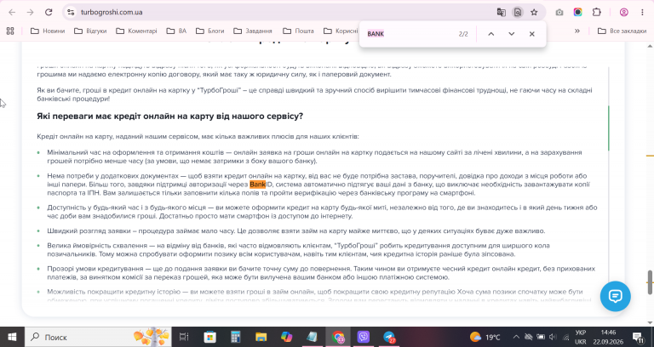654x347 pixels.
Task: Click the page vertical scrollbar thumb
Action: tap(650, 282)
